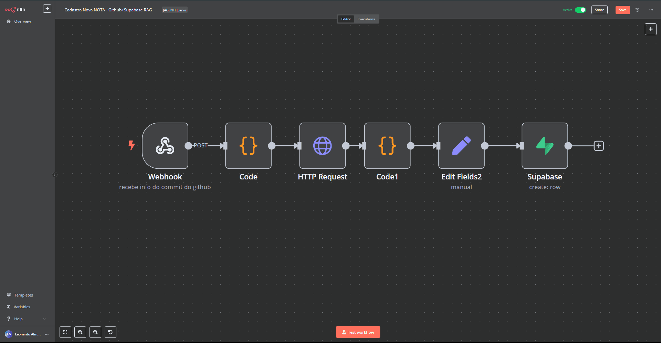
Task: Open the Edit Fields2 pencil node
Action: click(x=461, y=146)
